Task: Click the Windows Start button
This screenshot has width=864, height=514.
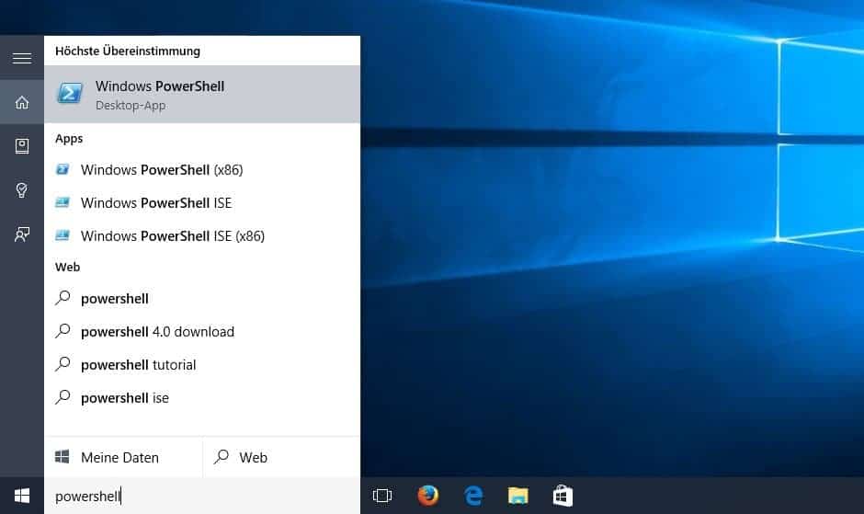Action: click(x=21, y=497)
